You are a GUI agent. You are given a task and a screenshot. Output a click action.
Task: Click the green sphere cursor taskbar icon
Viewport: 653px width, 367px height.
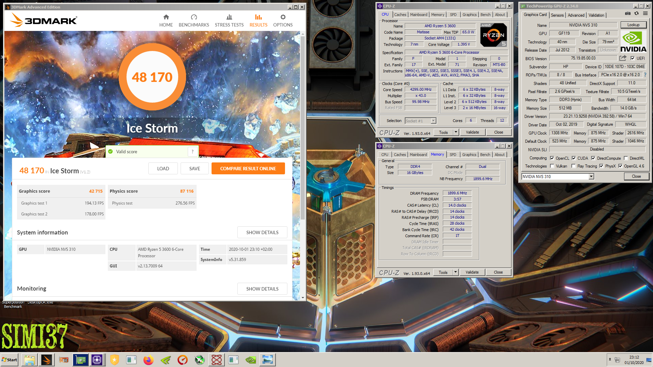pyautogui.click(x=200, y=360)
